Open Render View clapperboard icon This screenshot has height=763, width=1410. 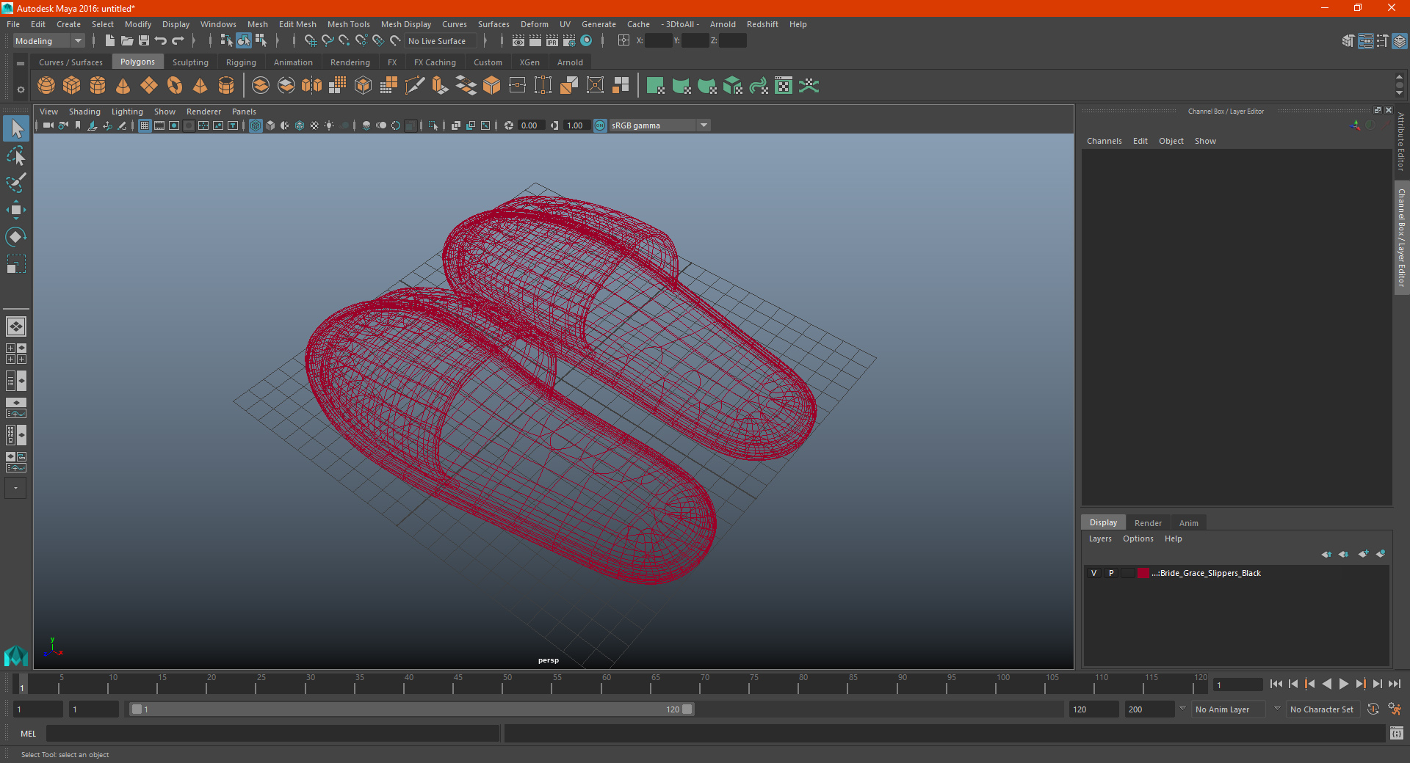click(x=518, y=41)
